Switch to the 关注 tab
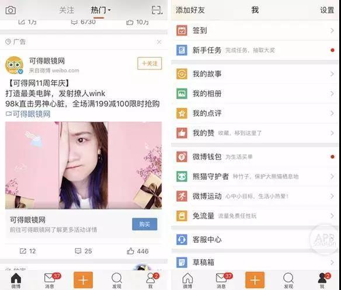The height and width of the screenshot is (290, 341). click(67, 10)
